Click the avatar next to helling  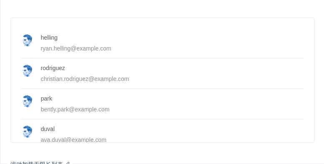28,40
